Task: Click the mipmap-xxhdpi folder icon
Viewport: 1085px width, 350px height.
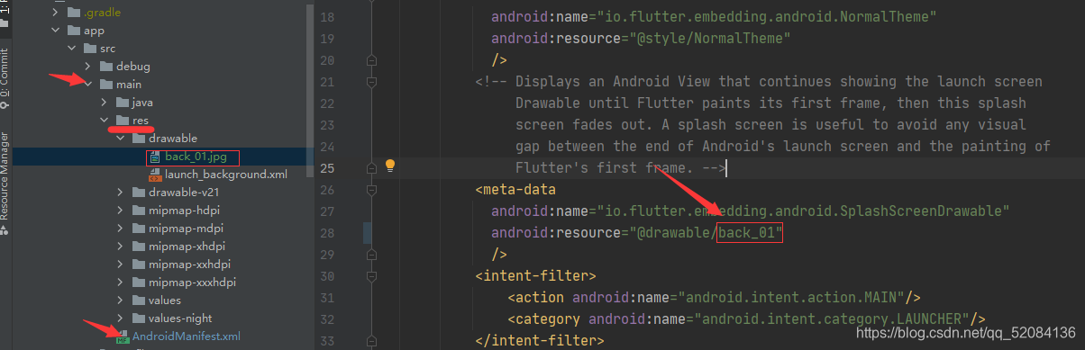Action: tap(139, 265)
